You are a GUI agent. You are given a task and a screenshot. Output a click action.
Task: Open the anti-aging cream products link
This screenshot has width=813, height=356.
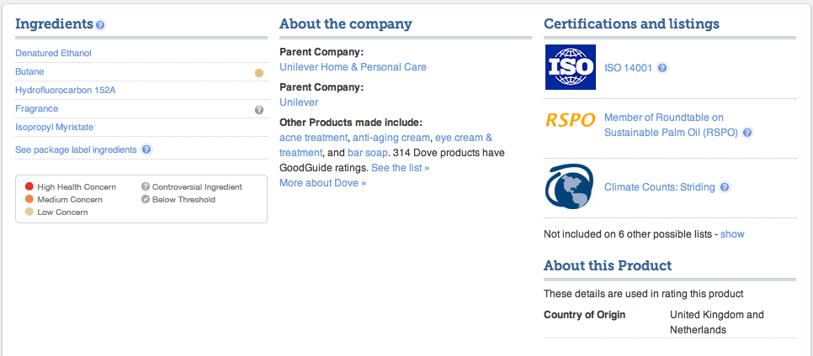(391, 138)
